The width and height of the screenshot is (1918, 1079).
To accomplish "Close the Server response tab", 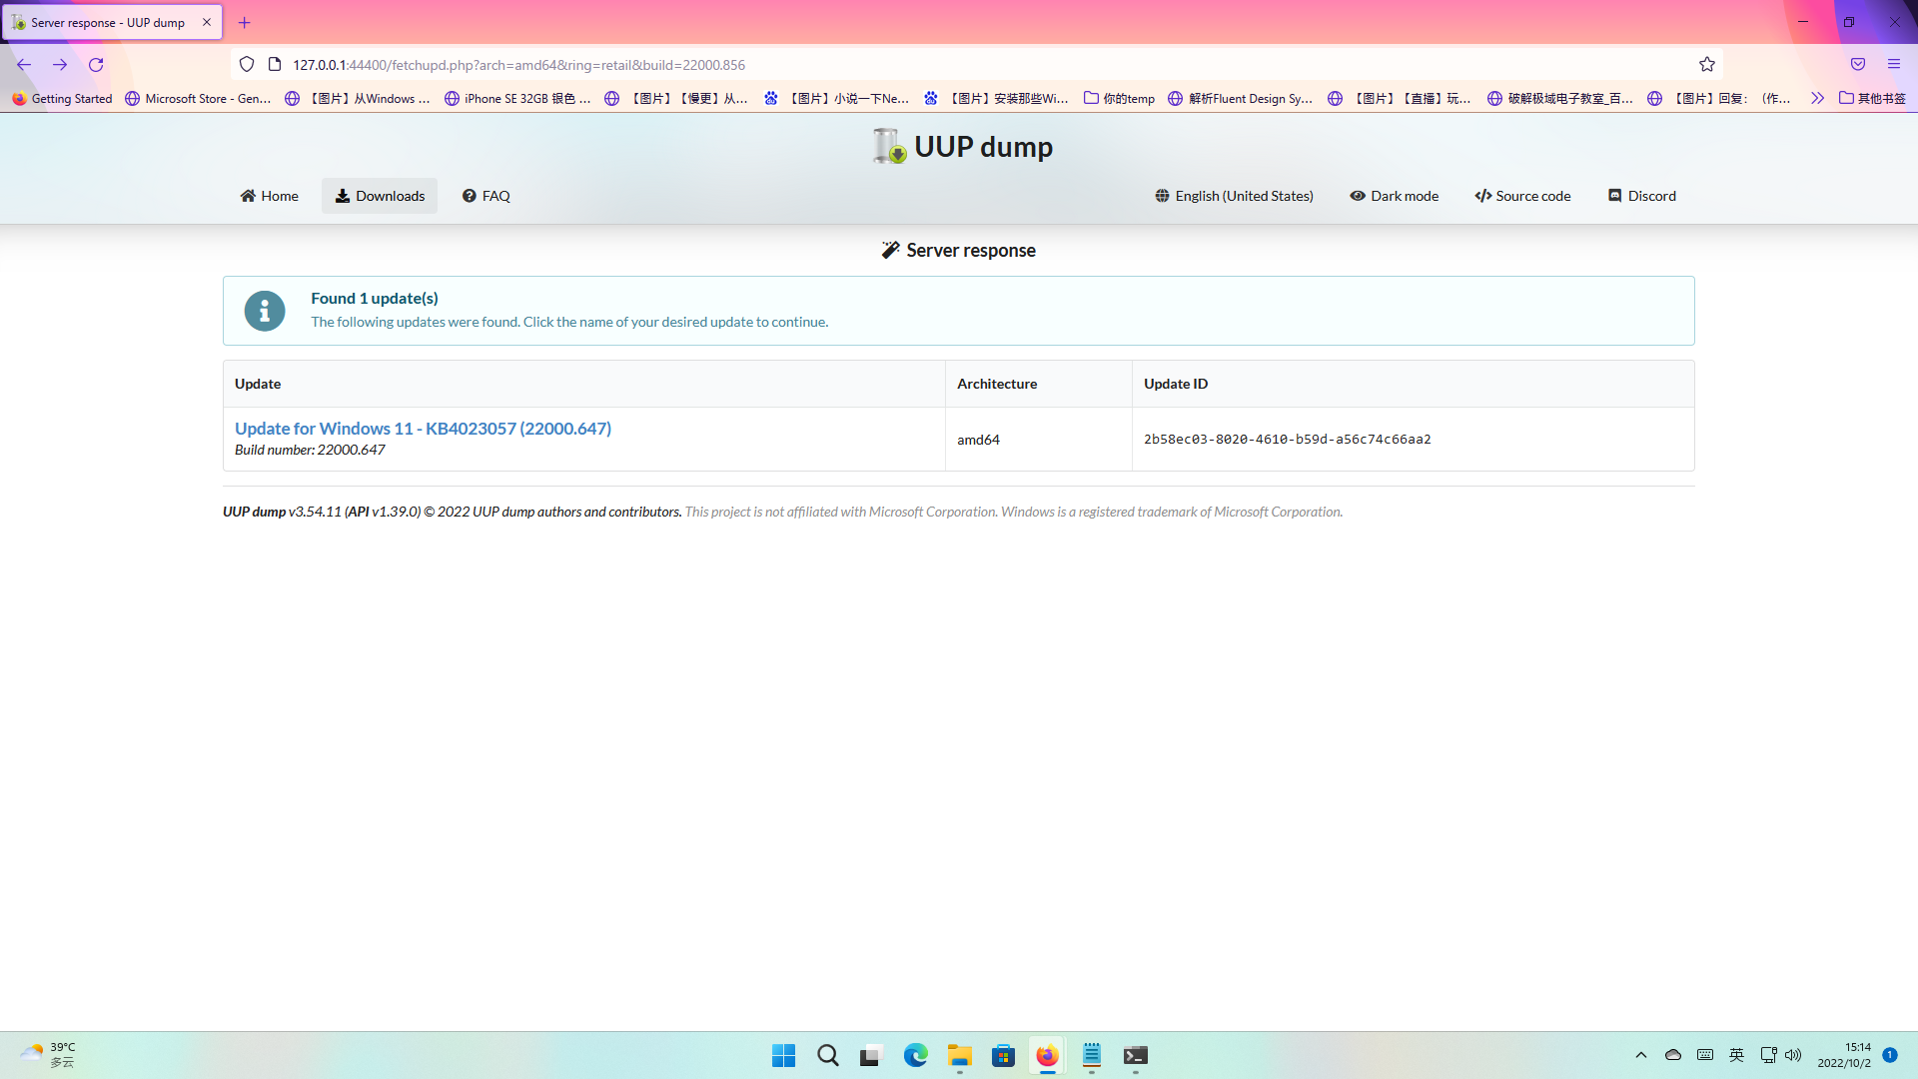I will (207, 22).
